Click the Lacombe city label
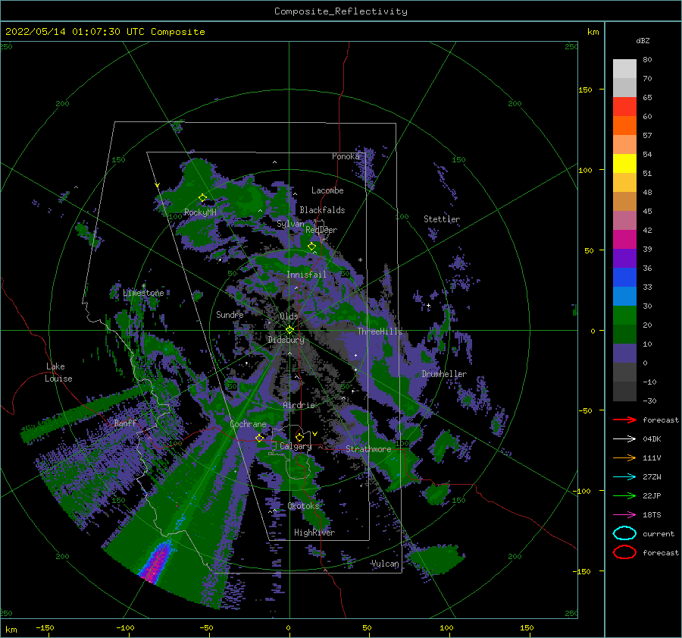 327,190
